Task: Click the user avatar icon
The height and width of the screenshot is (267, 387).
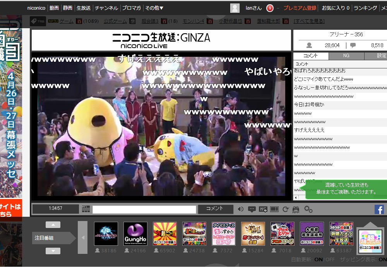Action: click(x=235, y=8)
